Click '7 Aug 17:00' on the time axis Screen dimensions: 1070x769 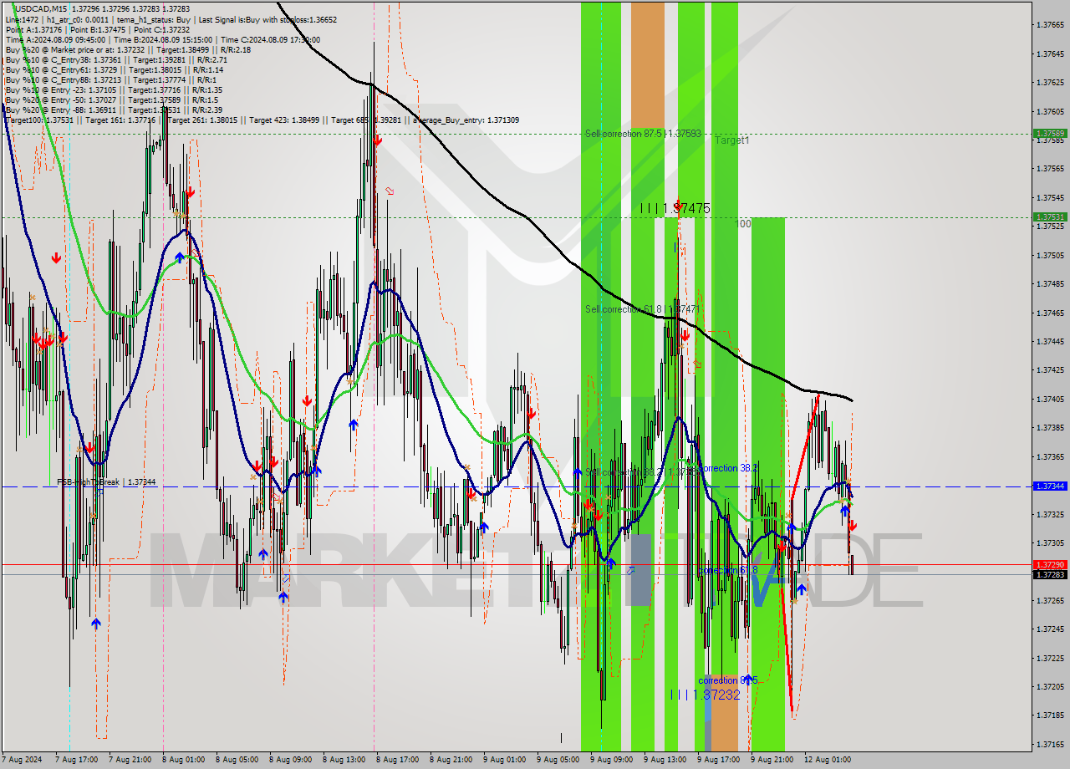point(76,760)
